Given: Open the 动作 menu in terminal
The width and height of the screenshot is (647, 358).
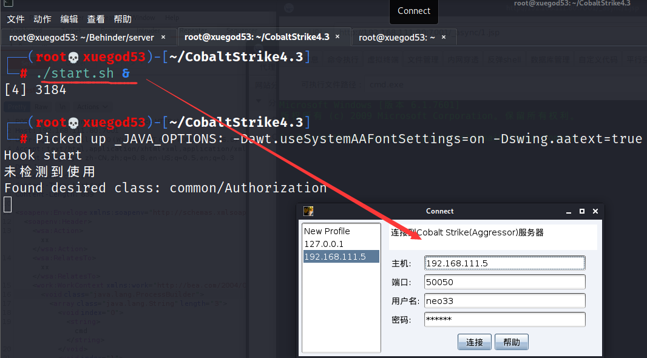Looking at the screenshot, I should pos(42,19).
